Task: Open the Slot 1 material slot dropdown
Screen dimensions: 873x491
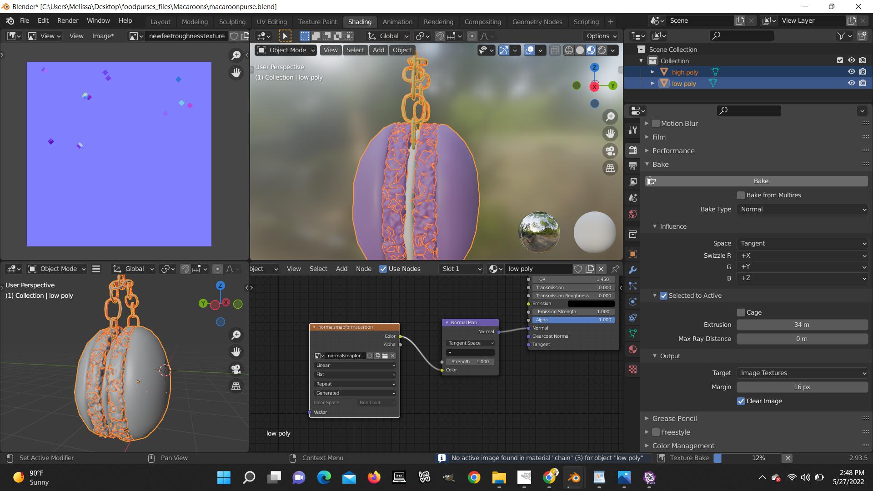Action: click(x=461, y=269)
